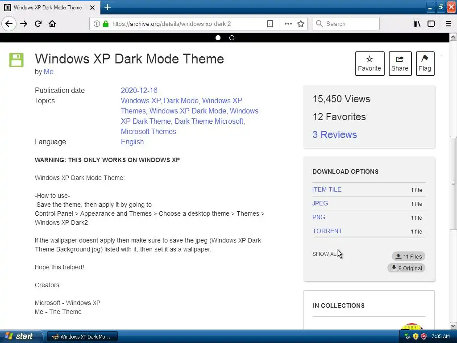457x343 pixels.
Task: Open the Windows Start menu
Action: 21,336
